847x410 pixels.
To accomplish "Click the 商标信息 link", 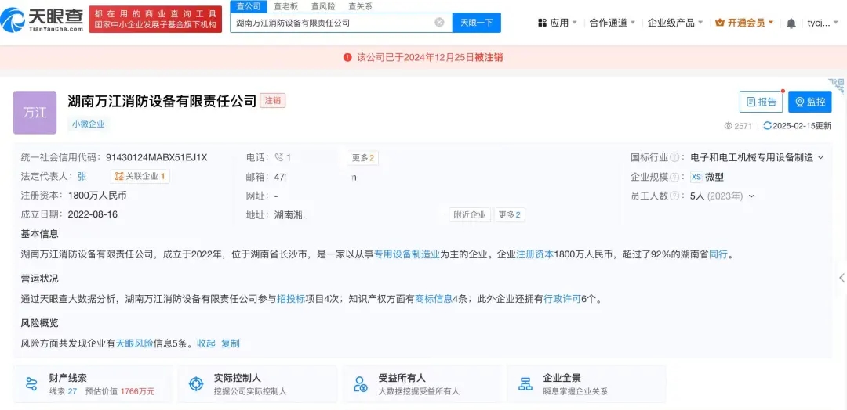I will point(433,299).
